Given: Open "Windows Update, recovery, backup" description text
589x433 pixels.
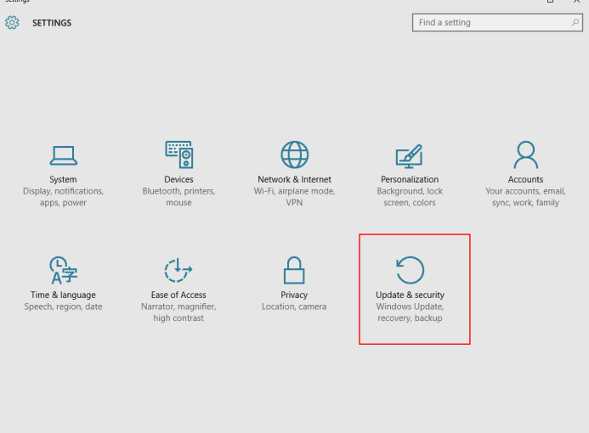Looking at the screenshot, I should [x=410, y=312].
